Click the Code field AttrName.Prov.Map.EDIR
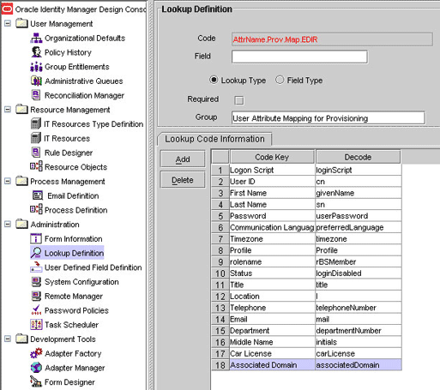The height and width of the screenshot is (390, 440). pyautogui.click(x=332, y=39)
